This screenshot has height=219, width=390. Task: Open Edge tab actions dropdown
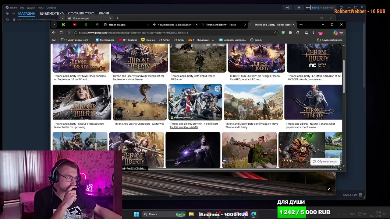(x=54, y=25)
